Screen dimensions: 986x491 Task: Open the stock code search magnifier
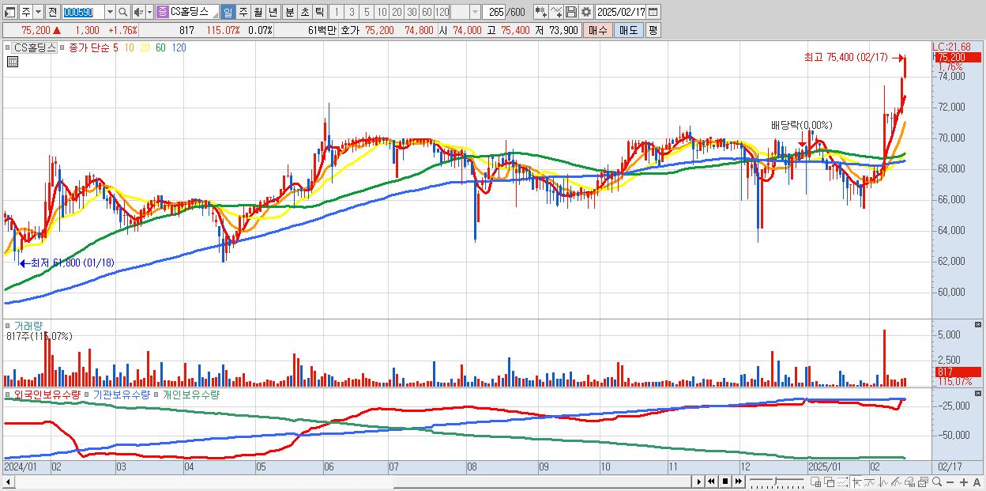click(123, 13)
